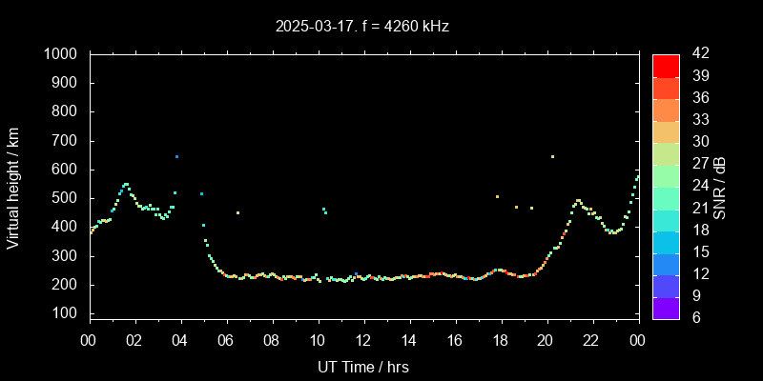The image size is (763, 381).
Task: Click the plot title showing 4260 kHz
Action: tap(361, 26)
